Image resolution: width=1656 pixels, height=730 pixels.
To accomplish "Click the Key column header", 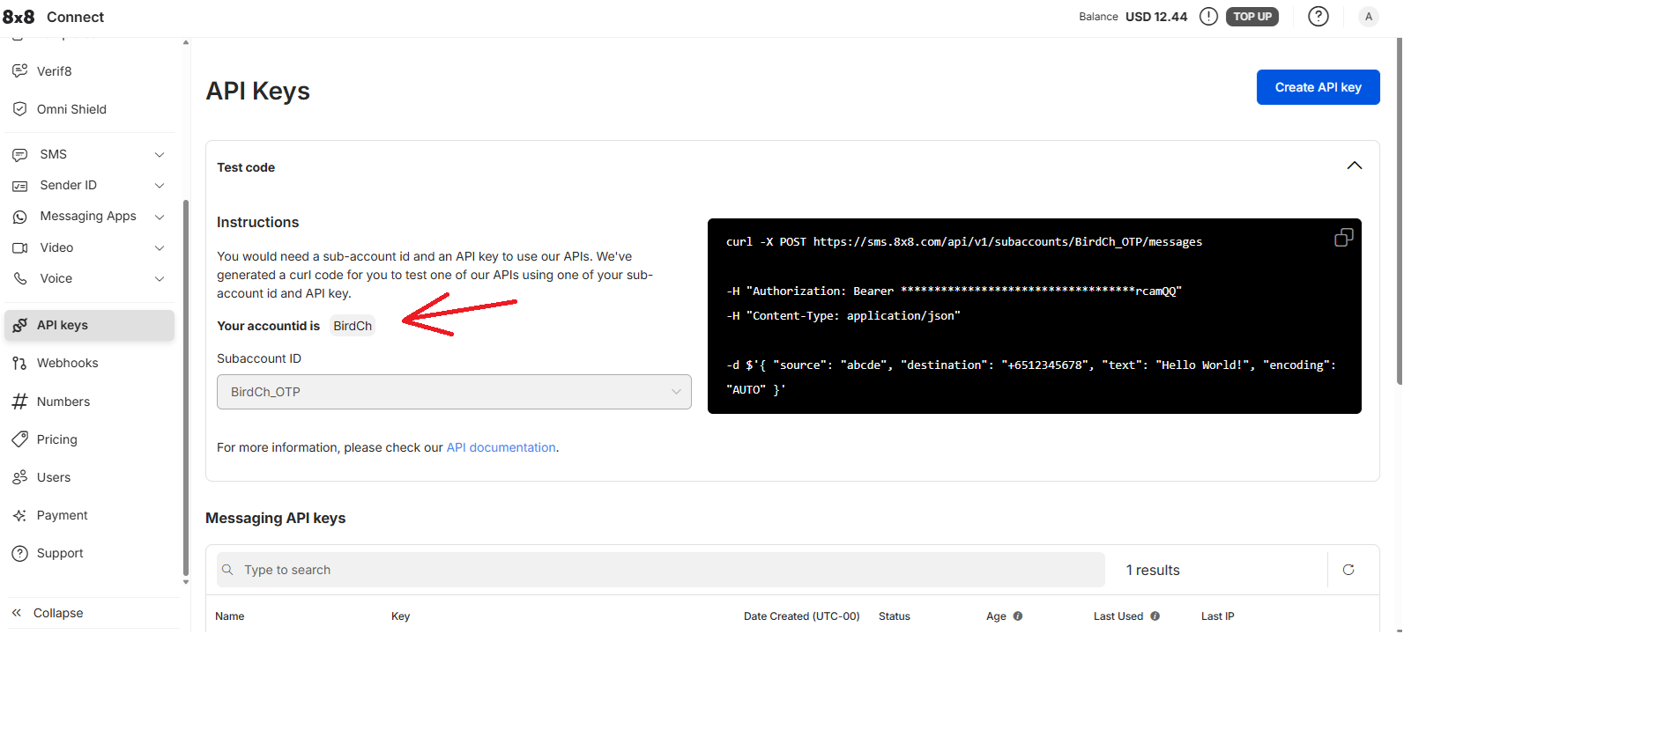I will point(401,616).
